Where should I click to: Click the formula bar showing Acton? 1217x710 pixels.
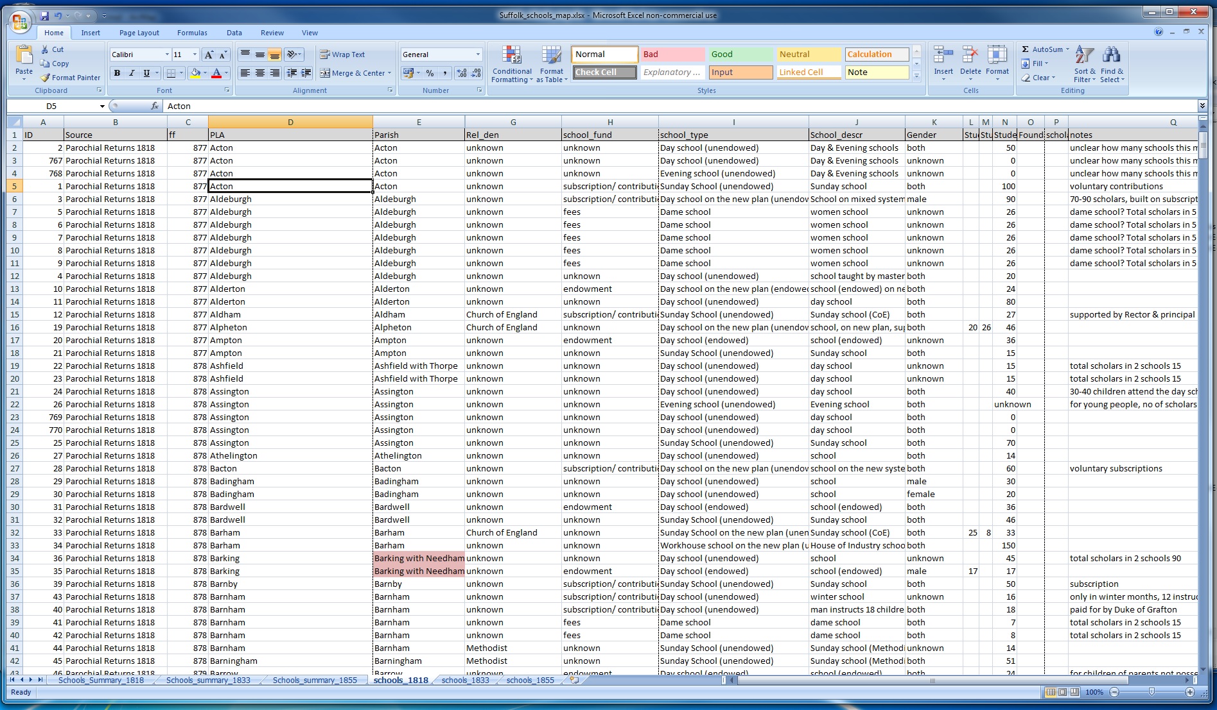click(679, 106)
